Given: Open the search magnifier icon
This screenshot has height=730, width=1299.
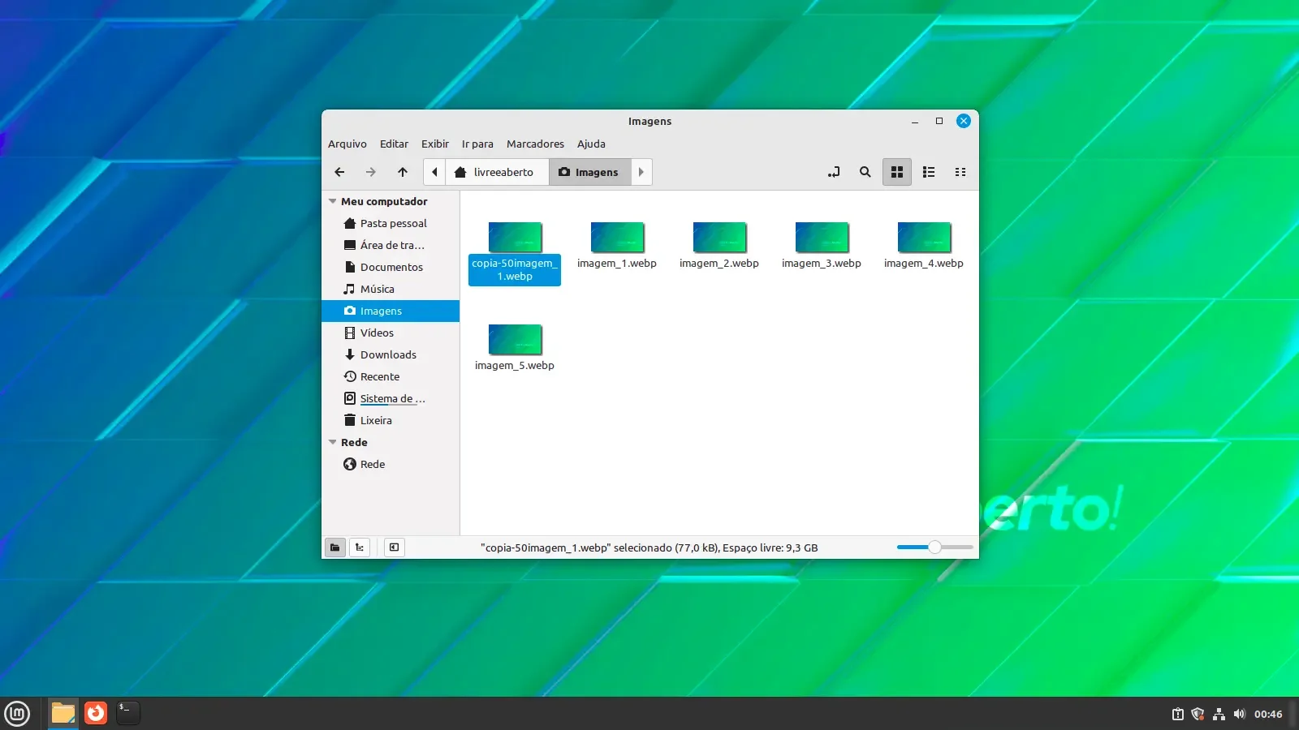Looking at the screenshot, I should tap(865, 172).
